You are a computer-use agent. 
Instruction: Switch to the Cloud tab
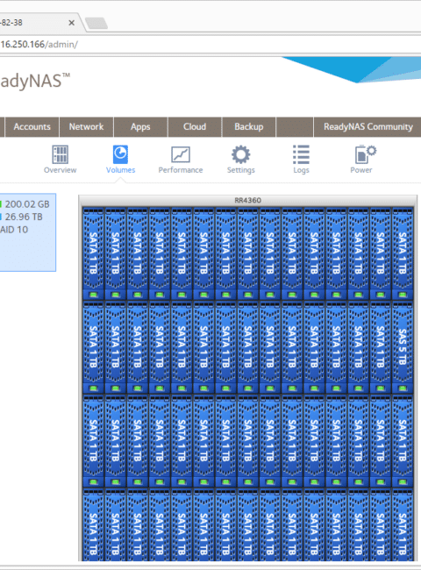[195, 127]
